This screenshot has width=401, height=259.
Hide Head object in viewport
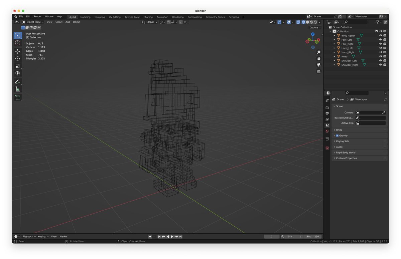(x=380, y=56)
